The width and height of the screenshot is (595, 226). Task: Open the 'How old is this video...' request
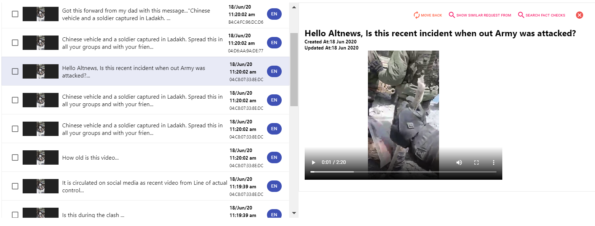tap(90, 158)
